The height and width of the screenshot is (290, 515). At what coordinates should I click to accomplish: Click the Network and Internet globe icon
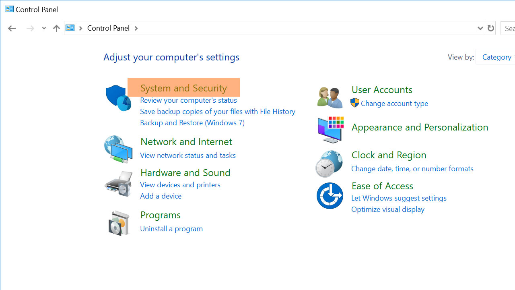[118, 149]
